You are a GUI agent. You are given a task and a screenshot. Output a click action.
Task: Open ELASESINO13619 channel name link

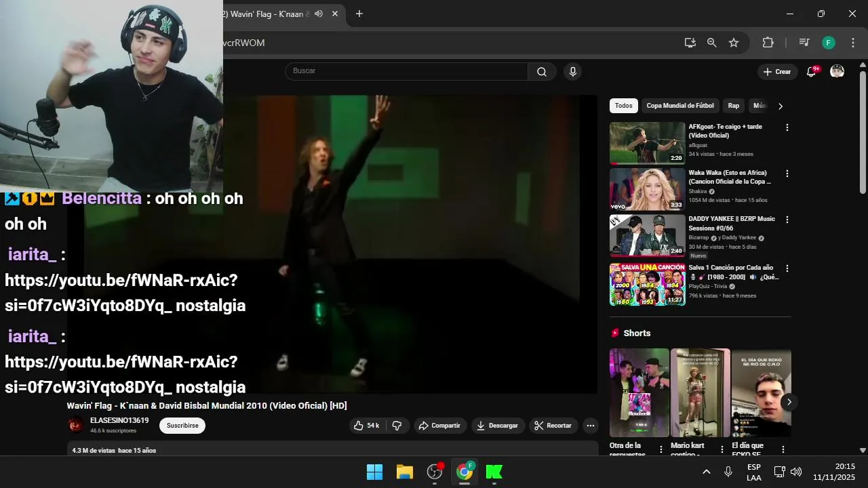119,421
